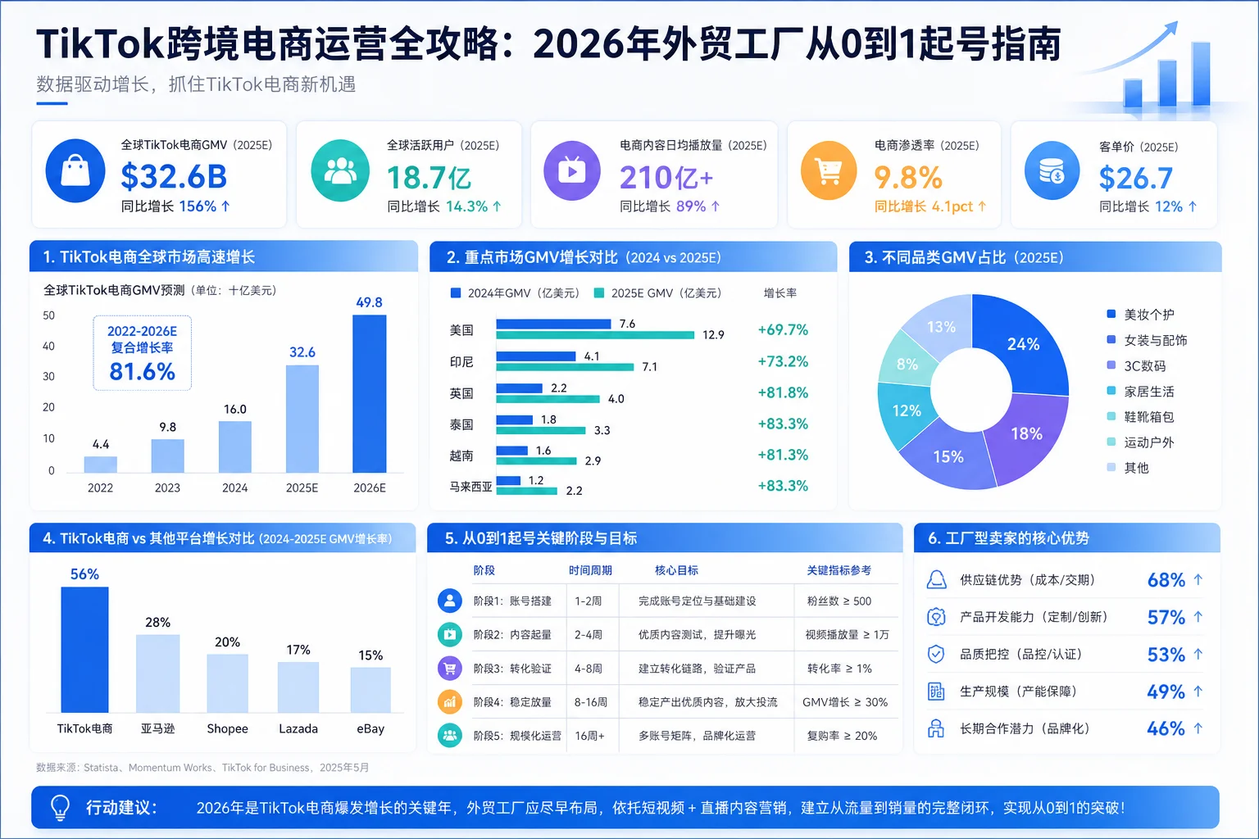The height and width of the screenshot is (839, 1259).
Task: Click the up arrow next to 156%
Action: coord(225,206)
